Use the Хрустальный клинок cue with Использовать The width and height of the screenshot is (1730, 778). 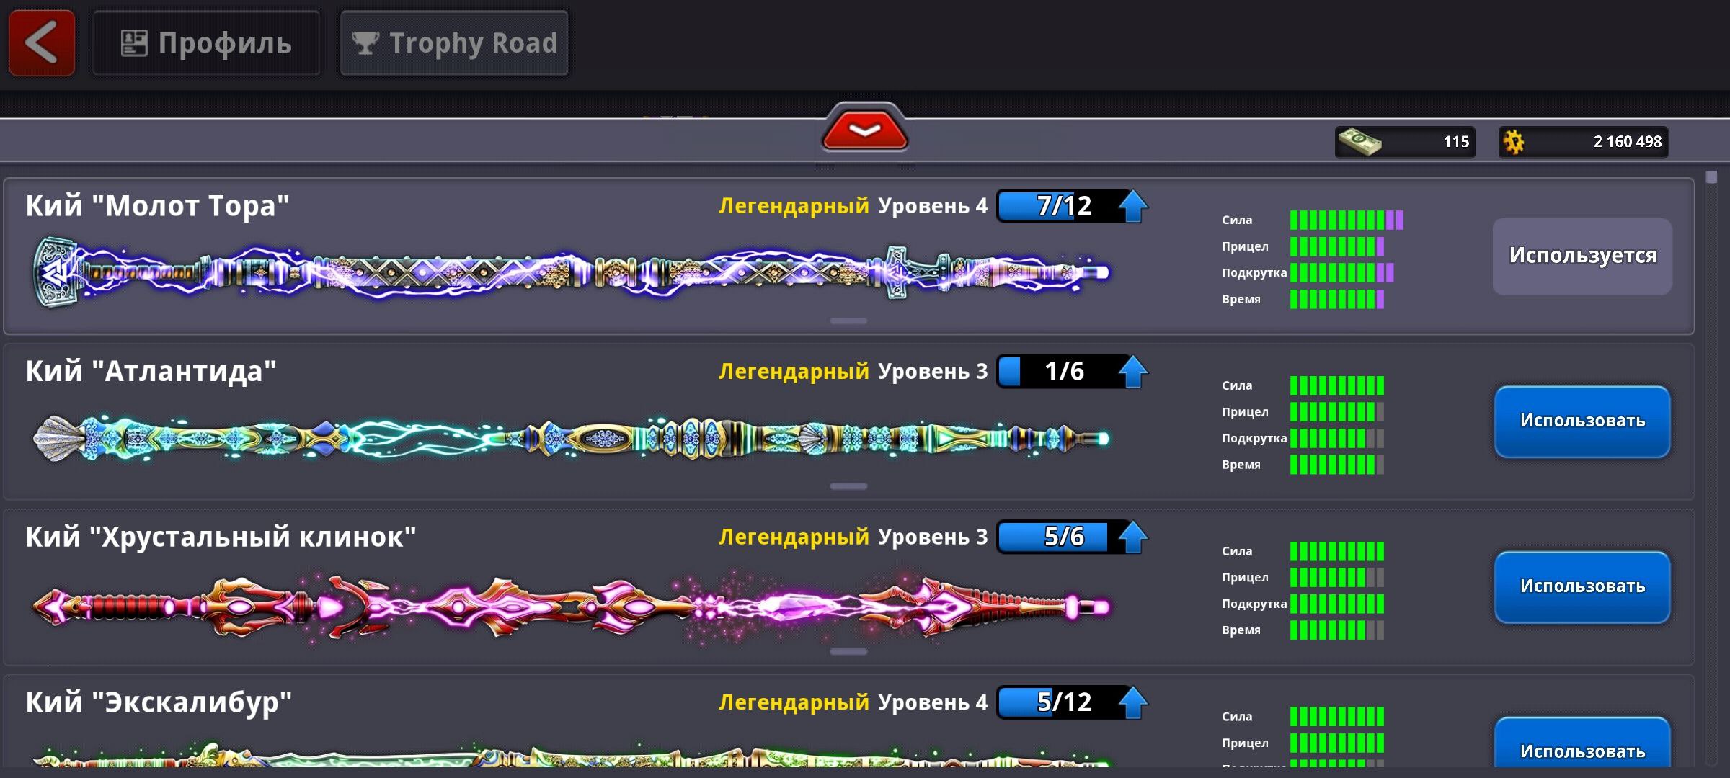click(1582, 587)
